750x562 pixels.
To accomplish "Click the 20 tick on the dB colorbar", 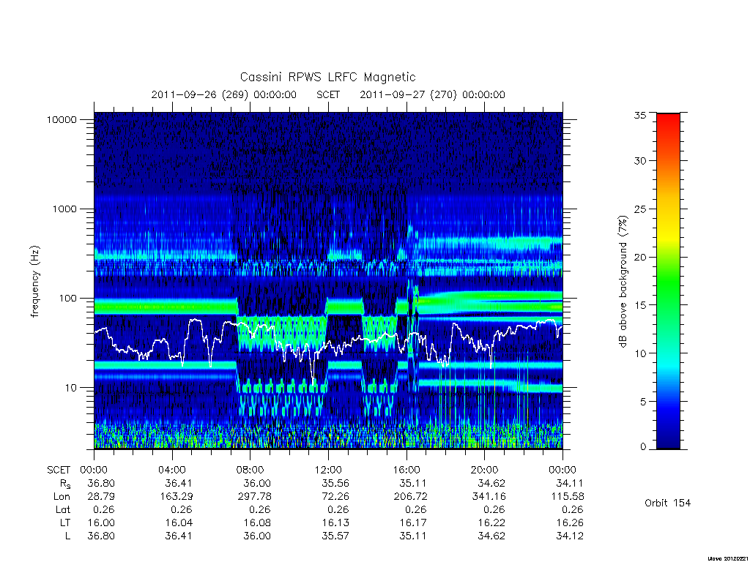I will pyautogui.click(x=640, y=257).
